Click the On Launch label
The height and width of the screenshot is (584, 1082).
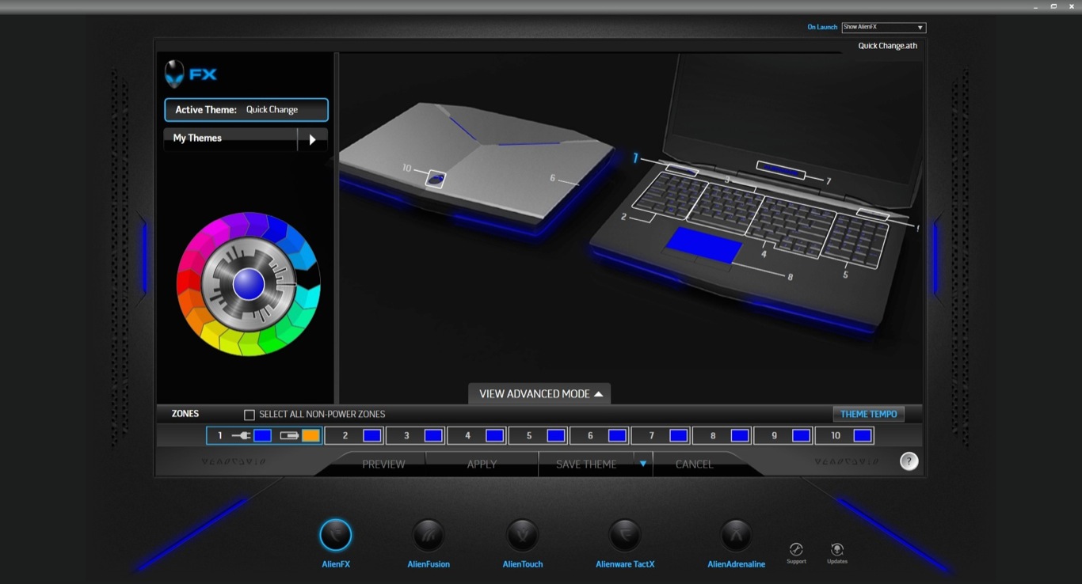822,27
